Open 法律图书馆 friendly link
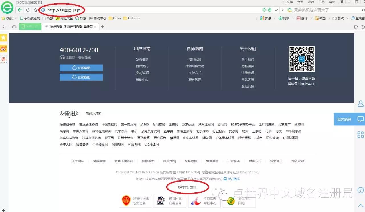This screenshot has width=365, height=212. [x=67, y=124]
